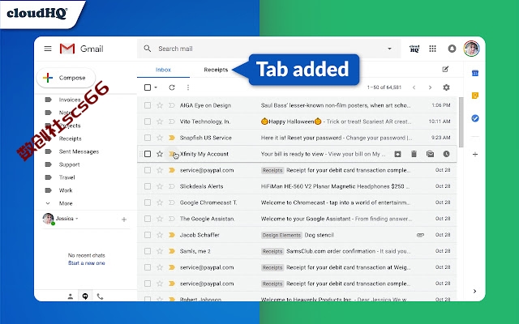Open Google Tasks side panel
The height and width of the screenshot is (324, 519).
(475, 118)
